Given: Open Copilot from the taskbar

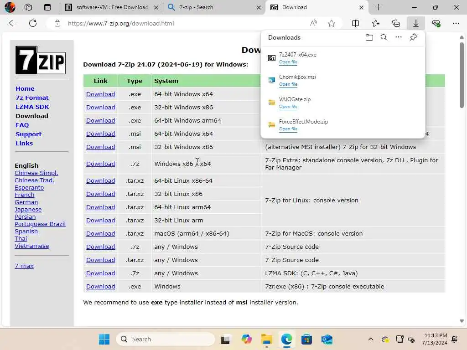Looking at the screenshot, I should tap(246, 339).
